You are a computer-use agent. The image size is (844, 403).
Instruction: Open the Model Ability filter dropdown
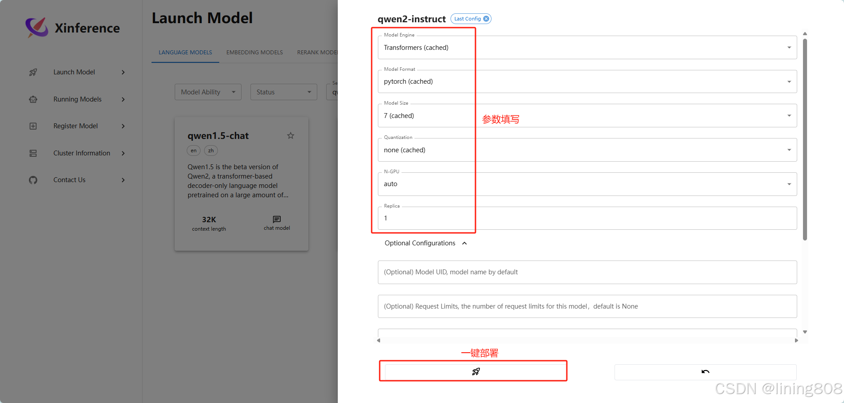click(208, 92)
